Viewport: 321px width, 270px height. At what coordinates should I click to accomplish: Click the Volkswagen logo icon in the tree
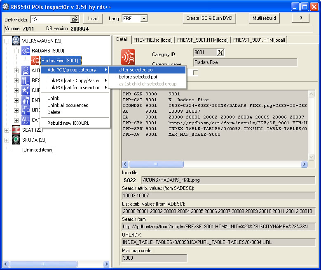[16, 41]
